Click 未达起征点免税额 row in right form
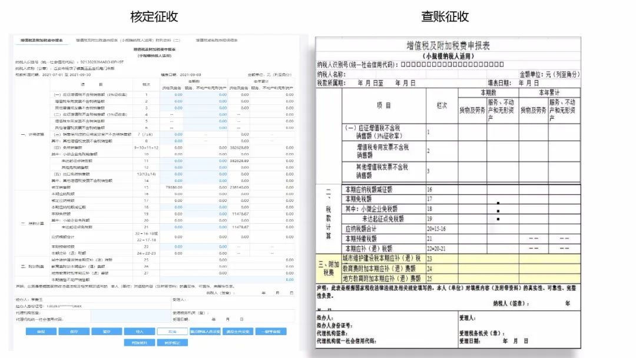 pos(461,219)
